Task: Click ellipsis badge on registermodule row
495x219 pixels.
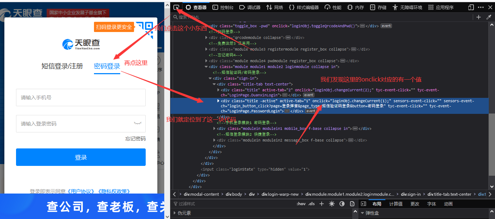Action: 353,49
